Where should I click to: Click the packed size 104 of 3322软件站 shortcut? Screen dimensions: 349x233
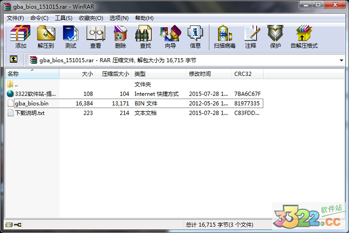[124, 94]
